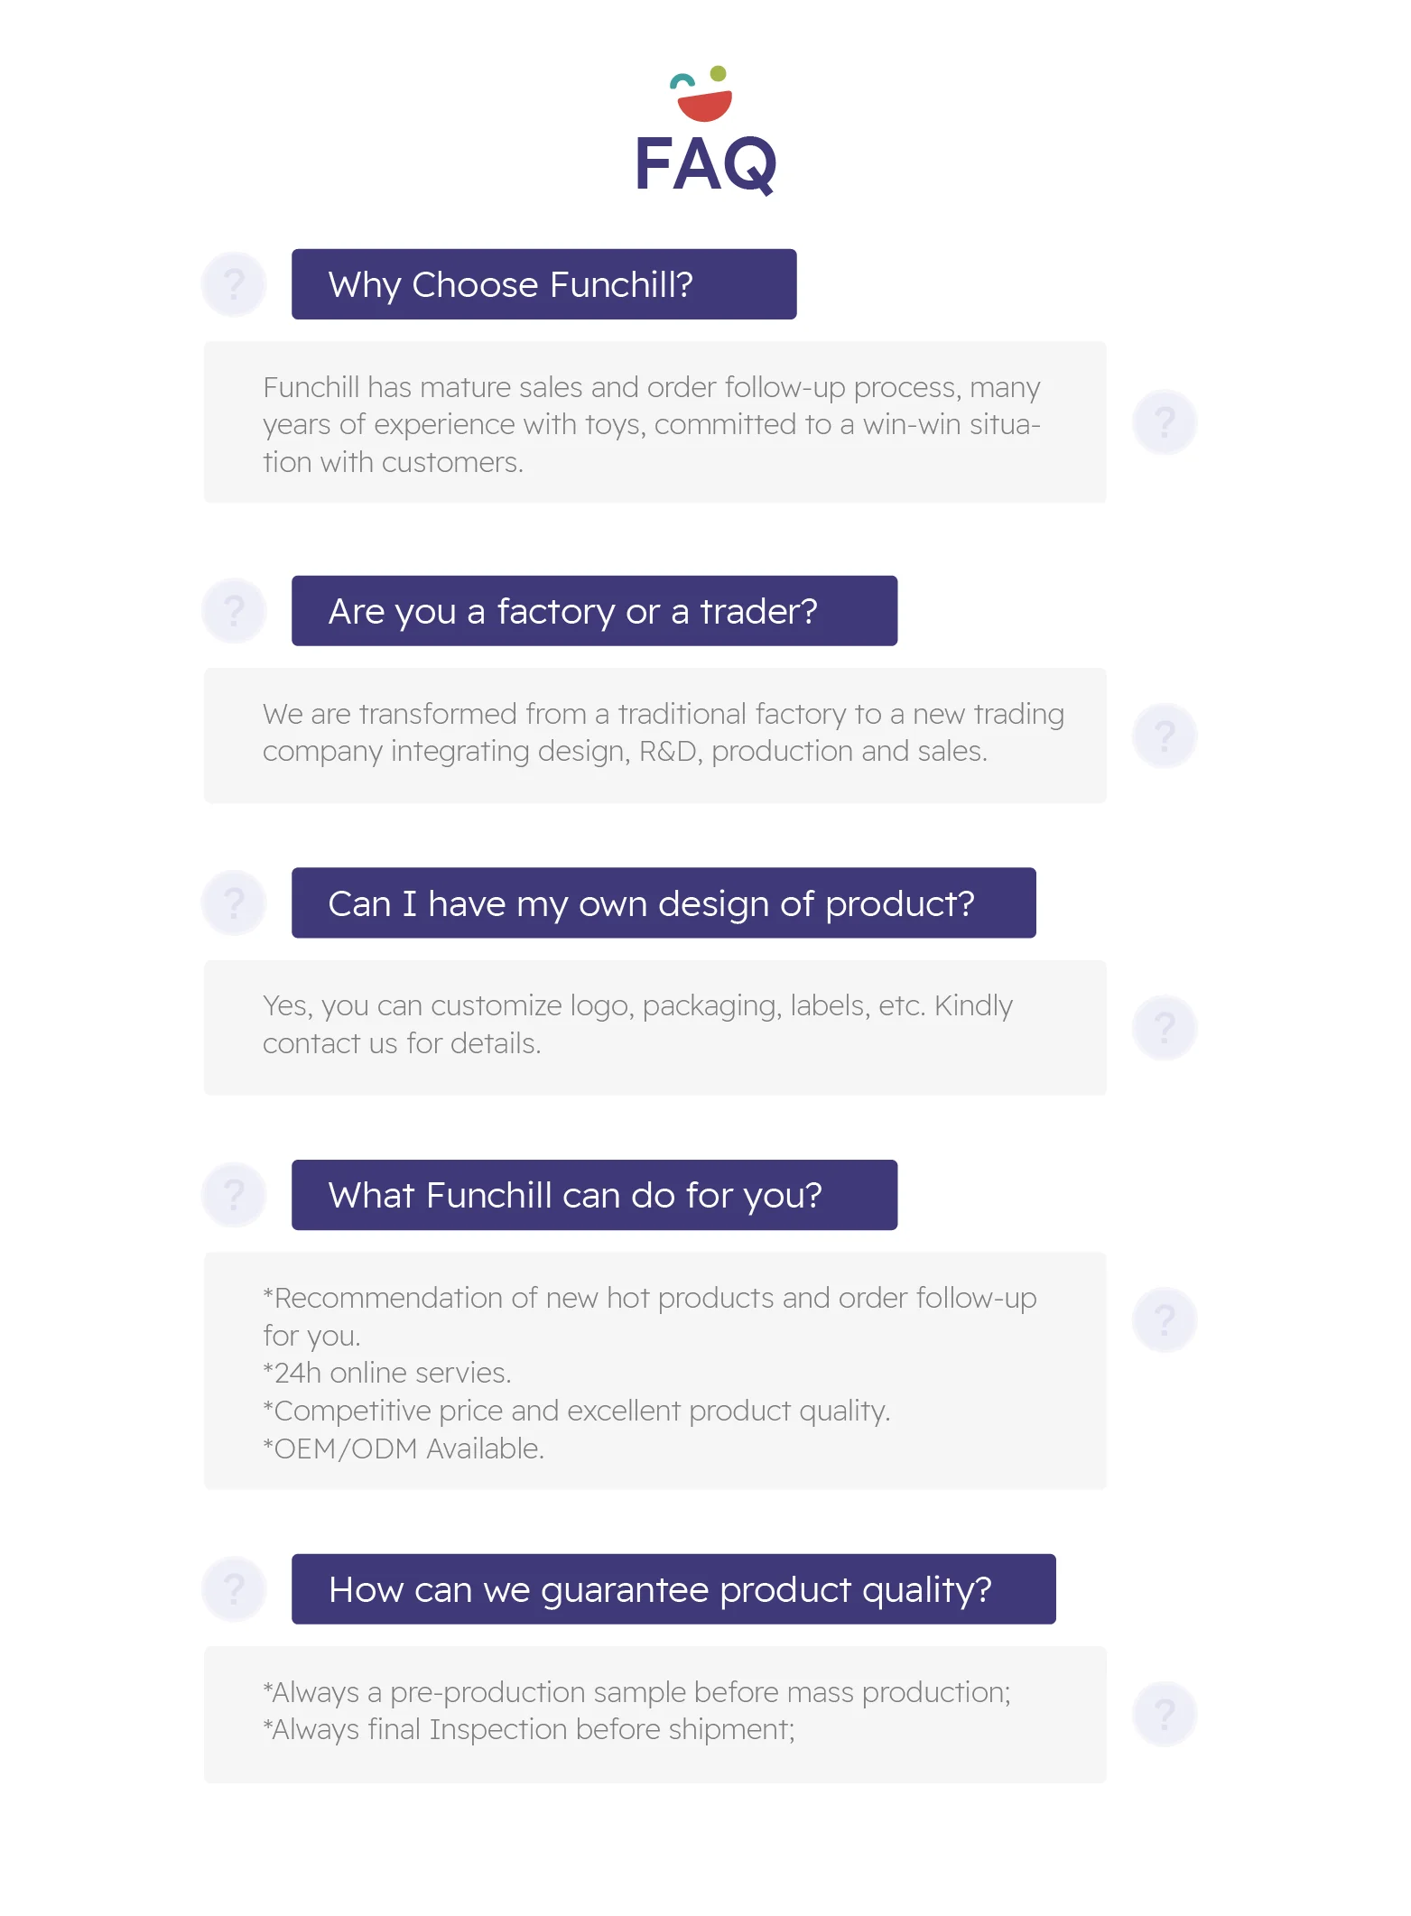Toggle the Are you a factory or trader question

594,611
